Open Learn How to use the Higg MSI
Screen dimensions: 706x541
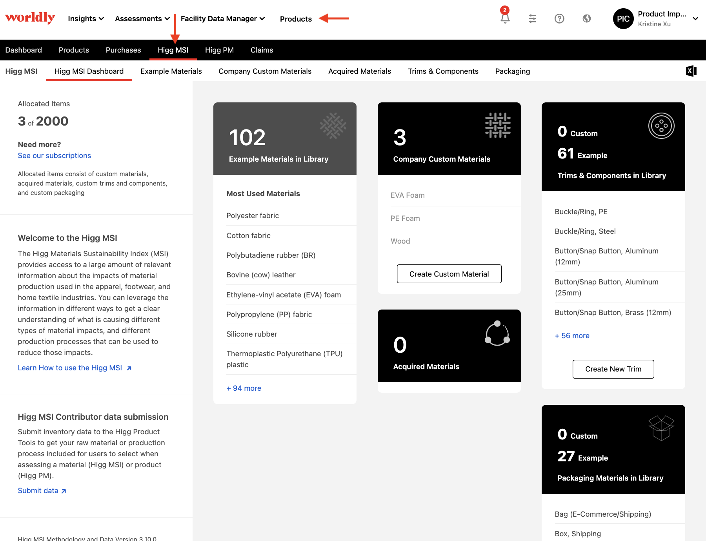75,368
